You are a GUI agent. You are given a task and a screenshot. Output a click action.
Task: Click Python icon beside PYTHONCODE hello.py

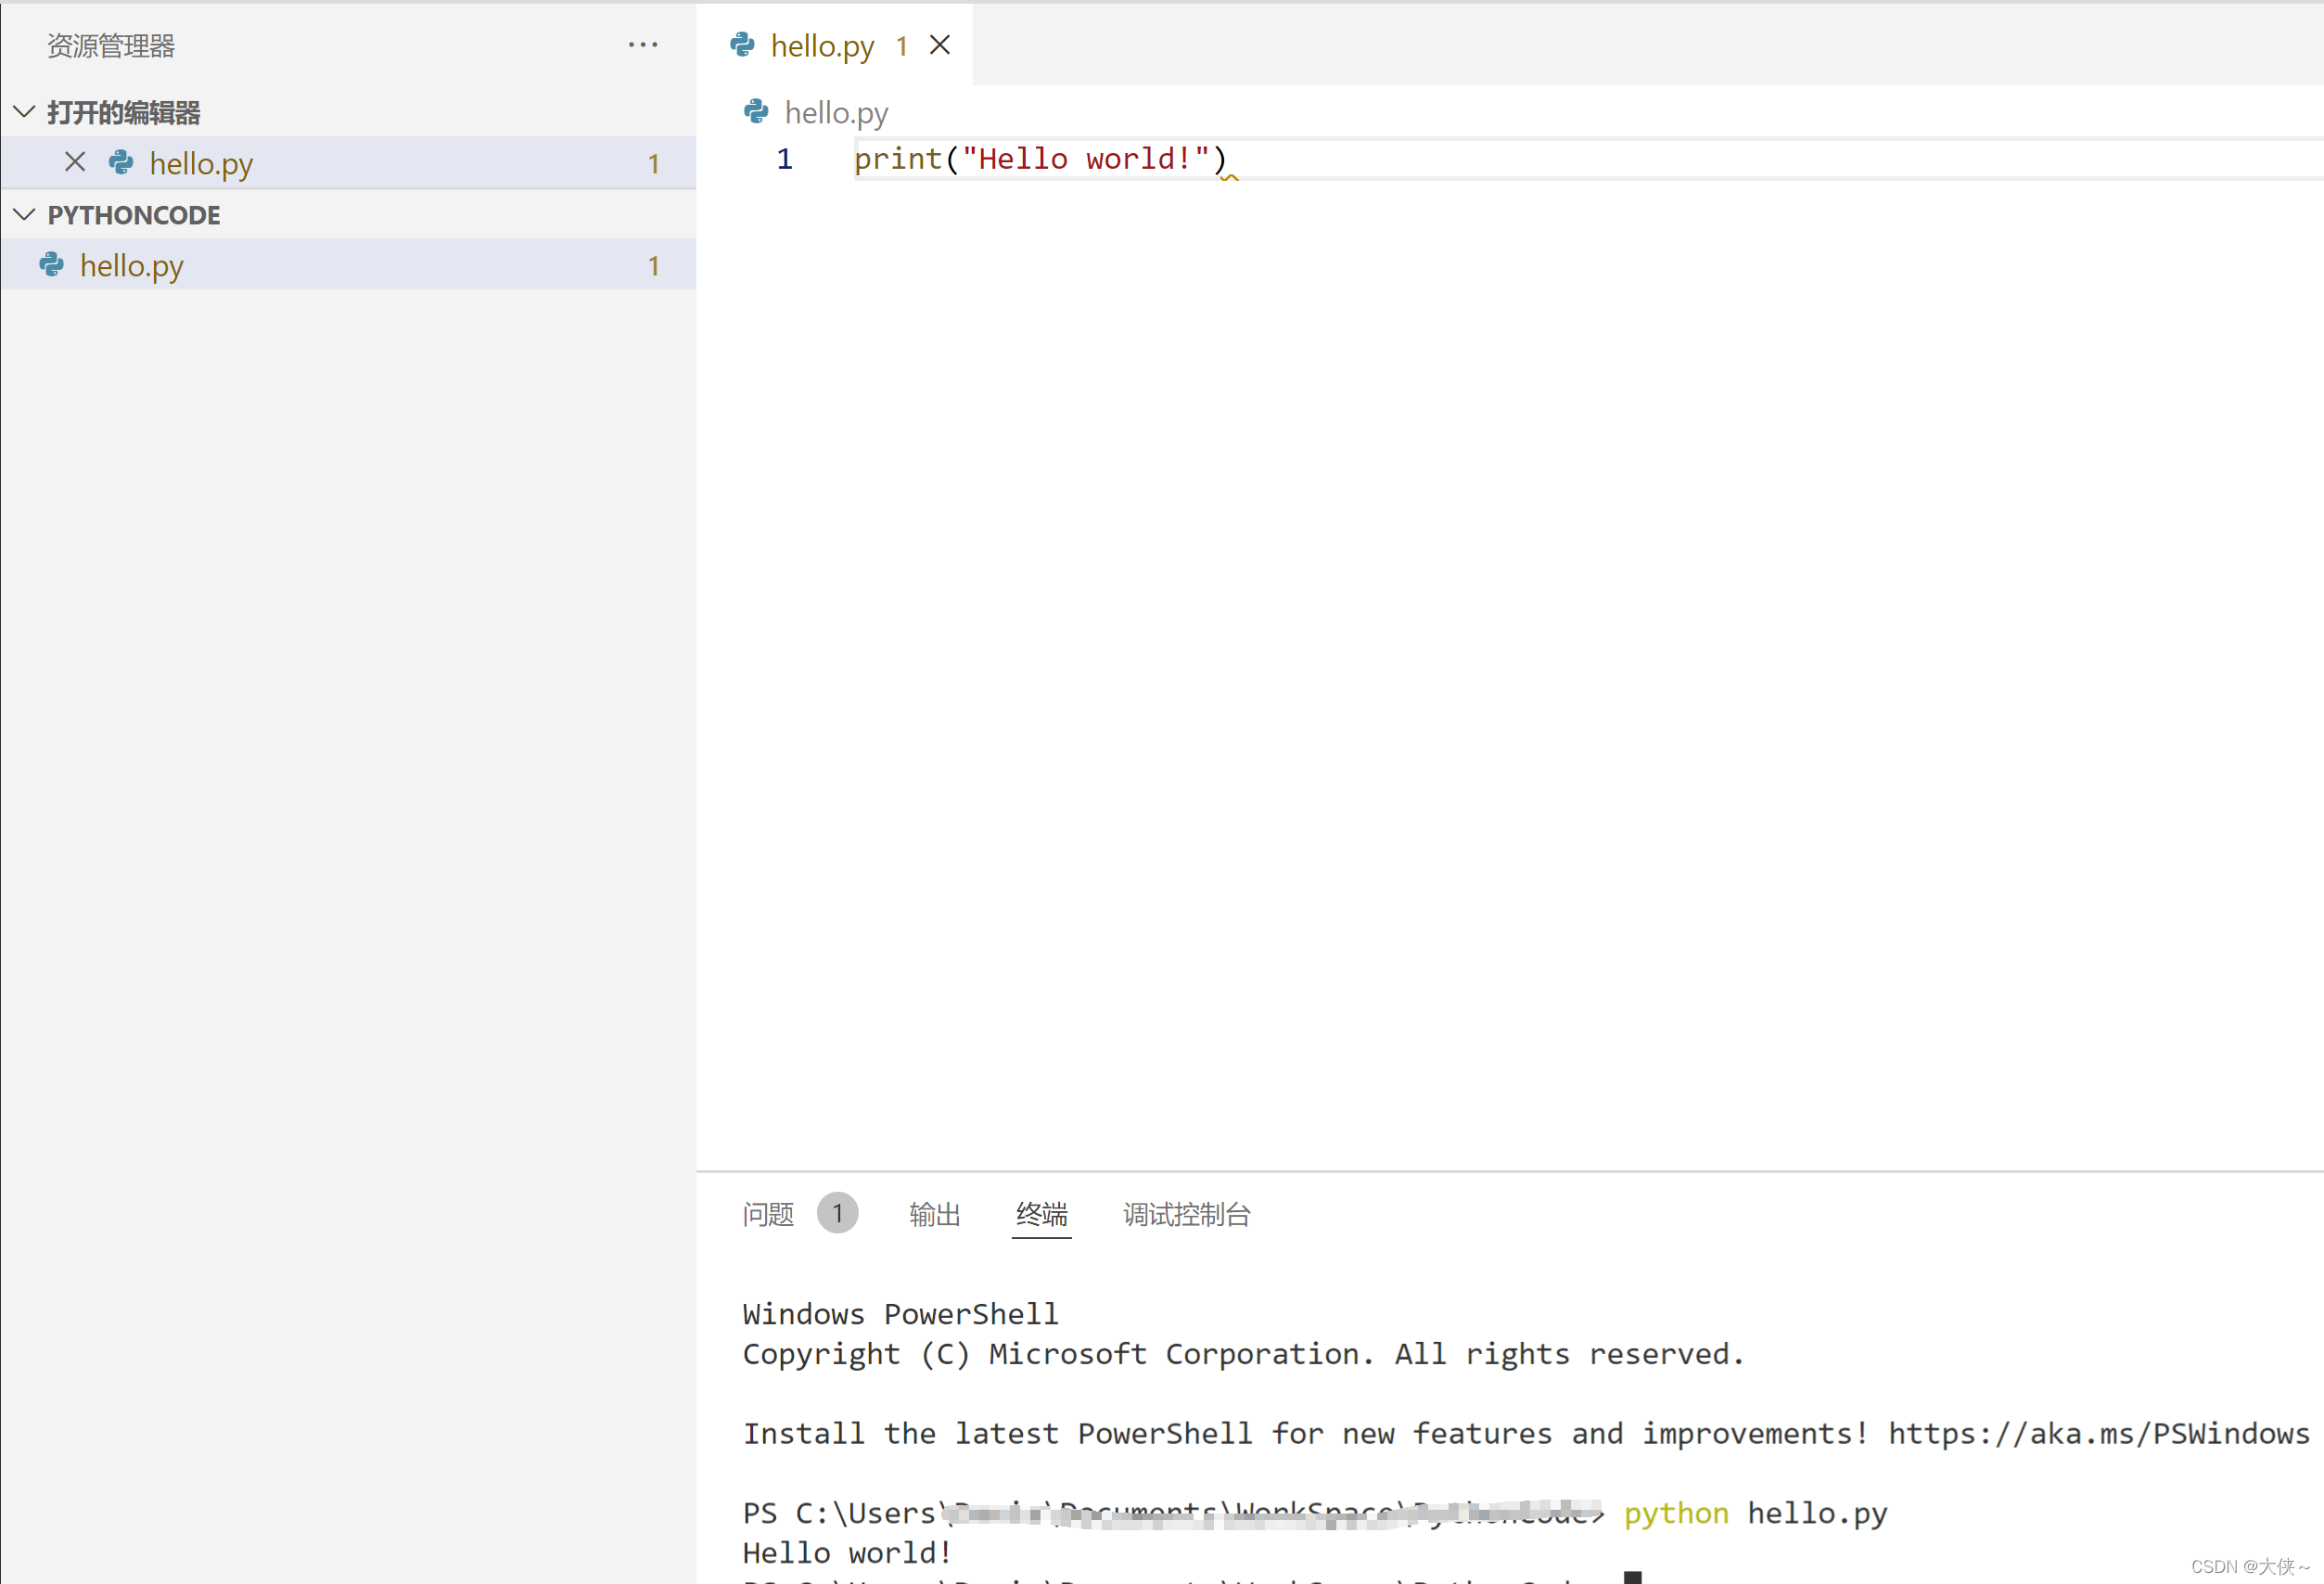click(x=51, y=265)
